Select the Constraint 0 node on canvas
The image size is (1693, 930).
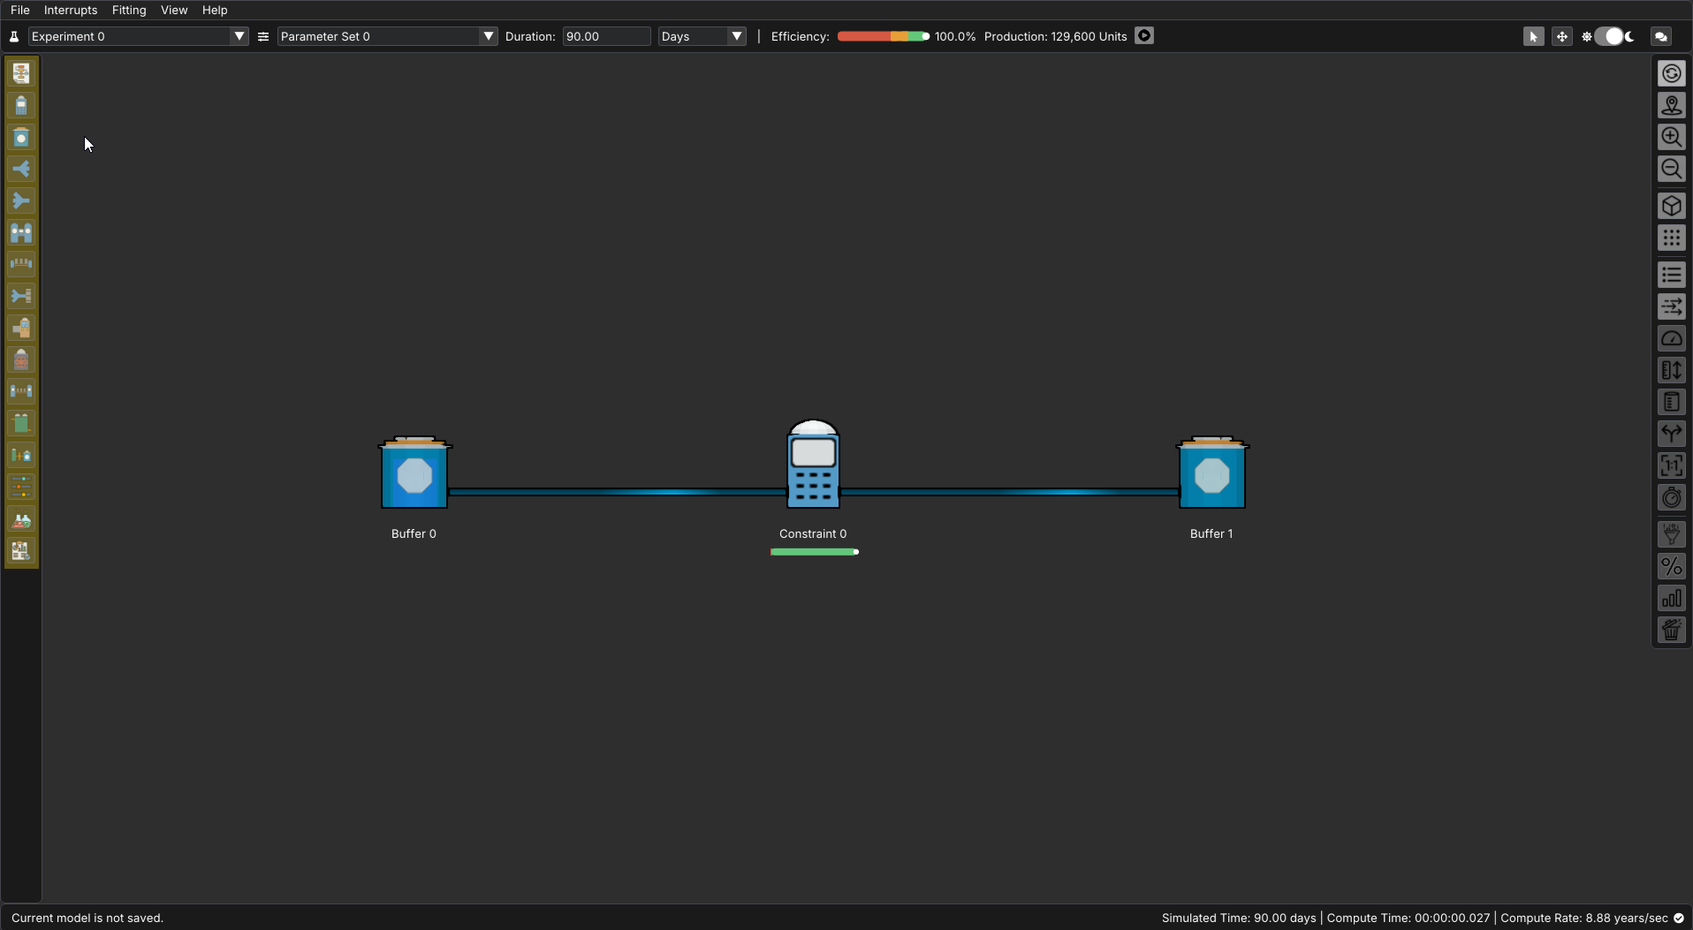click(x=813, y=465)
